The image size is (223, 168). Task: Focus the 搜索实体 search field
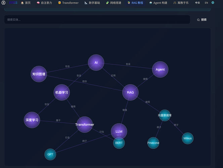tap(97, 20)
